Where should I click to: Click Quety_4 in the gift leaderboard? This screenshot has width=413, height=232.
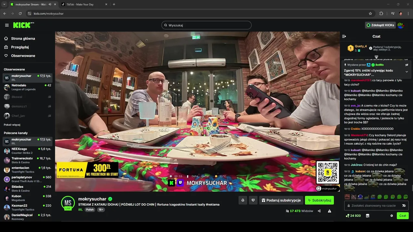coord(361,46)
